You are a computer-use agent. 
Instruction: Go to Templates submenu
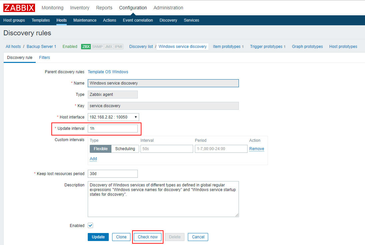pos(41,20)
